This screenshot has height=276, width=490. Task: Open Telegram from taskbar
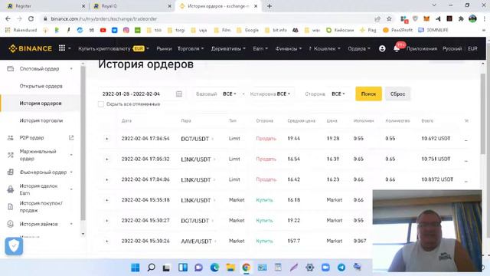pos(341,268)
